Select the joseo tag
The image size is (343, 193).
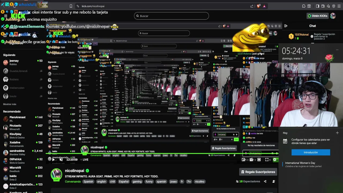point(173,181)
